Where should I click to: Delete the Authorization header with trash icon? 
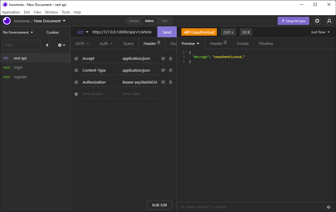tap(170, 82)
